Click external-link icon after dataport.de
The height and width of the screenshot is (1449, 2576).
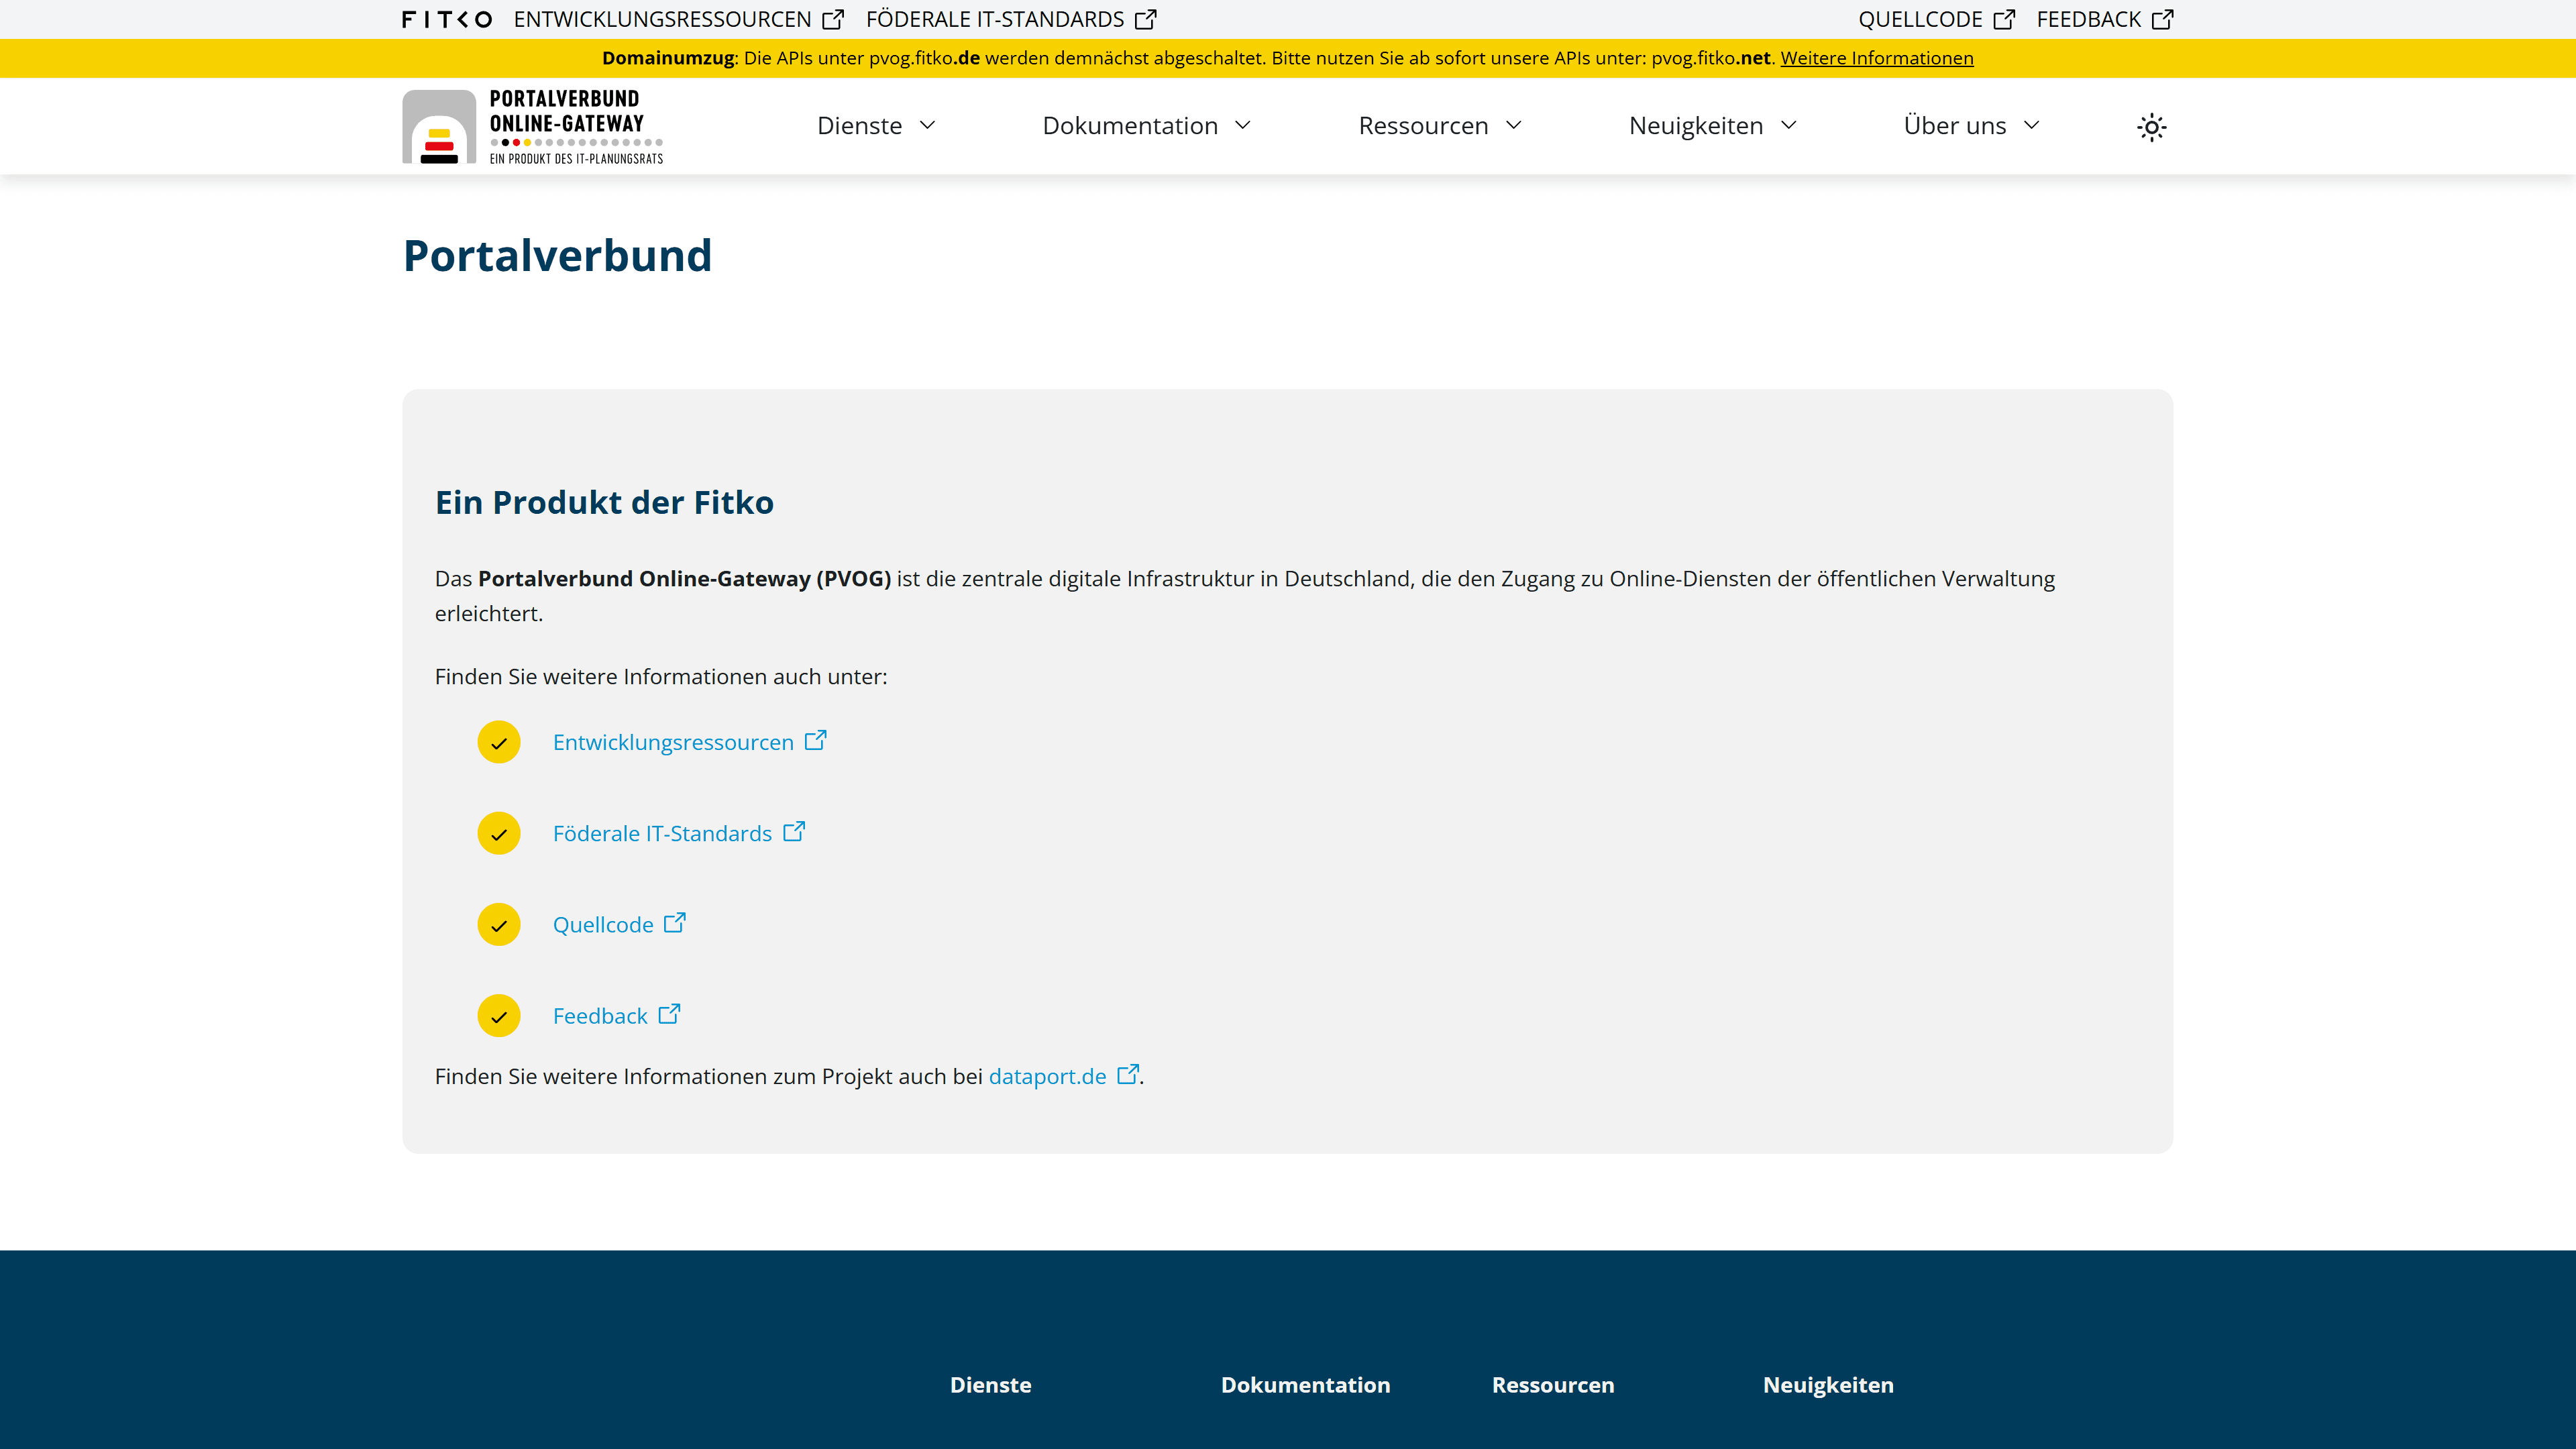tap(1127, 1074)
